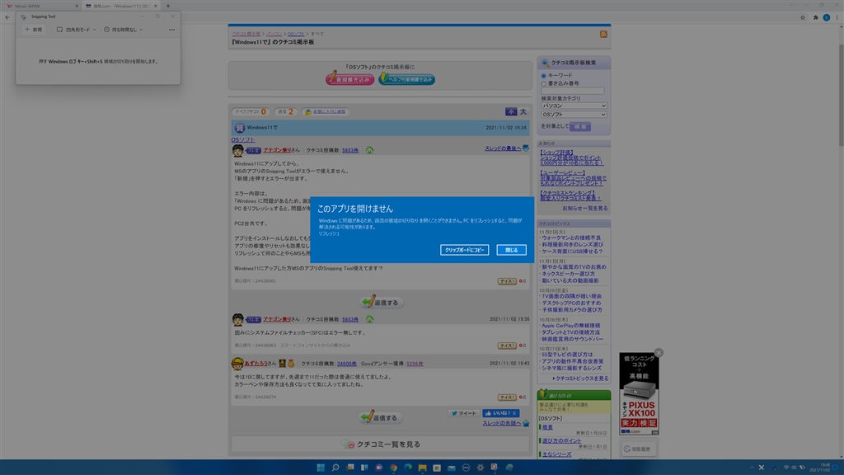The width and height of the screenshot is (844, 475).
Task: Click the OSソフト link under the thread title
Action: click(243, 139)
